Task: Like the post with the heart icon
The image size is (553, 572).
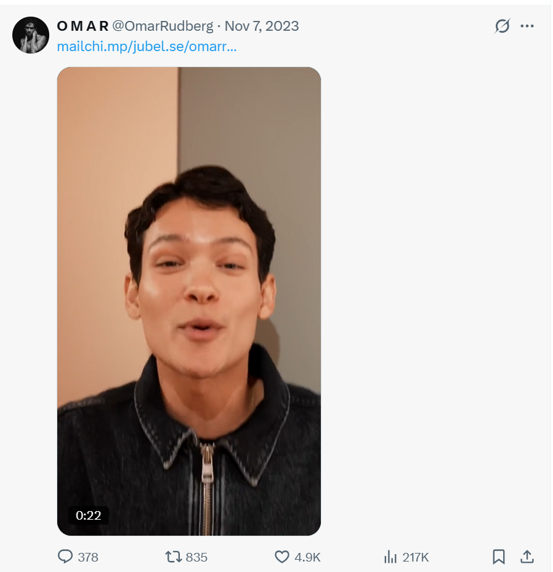Action: tap(281, 557)
